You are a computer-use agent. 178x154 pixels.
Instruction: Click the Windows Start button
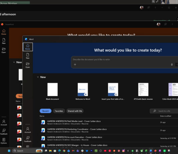pos(9,151)
